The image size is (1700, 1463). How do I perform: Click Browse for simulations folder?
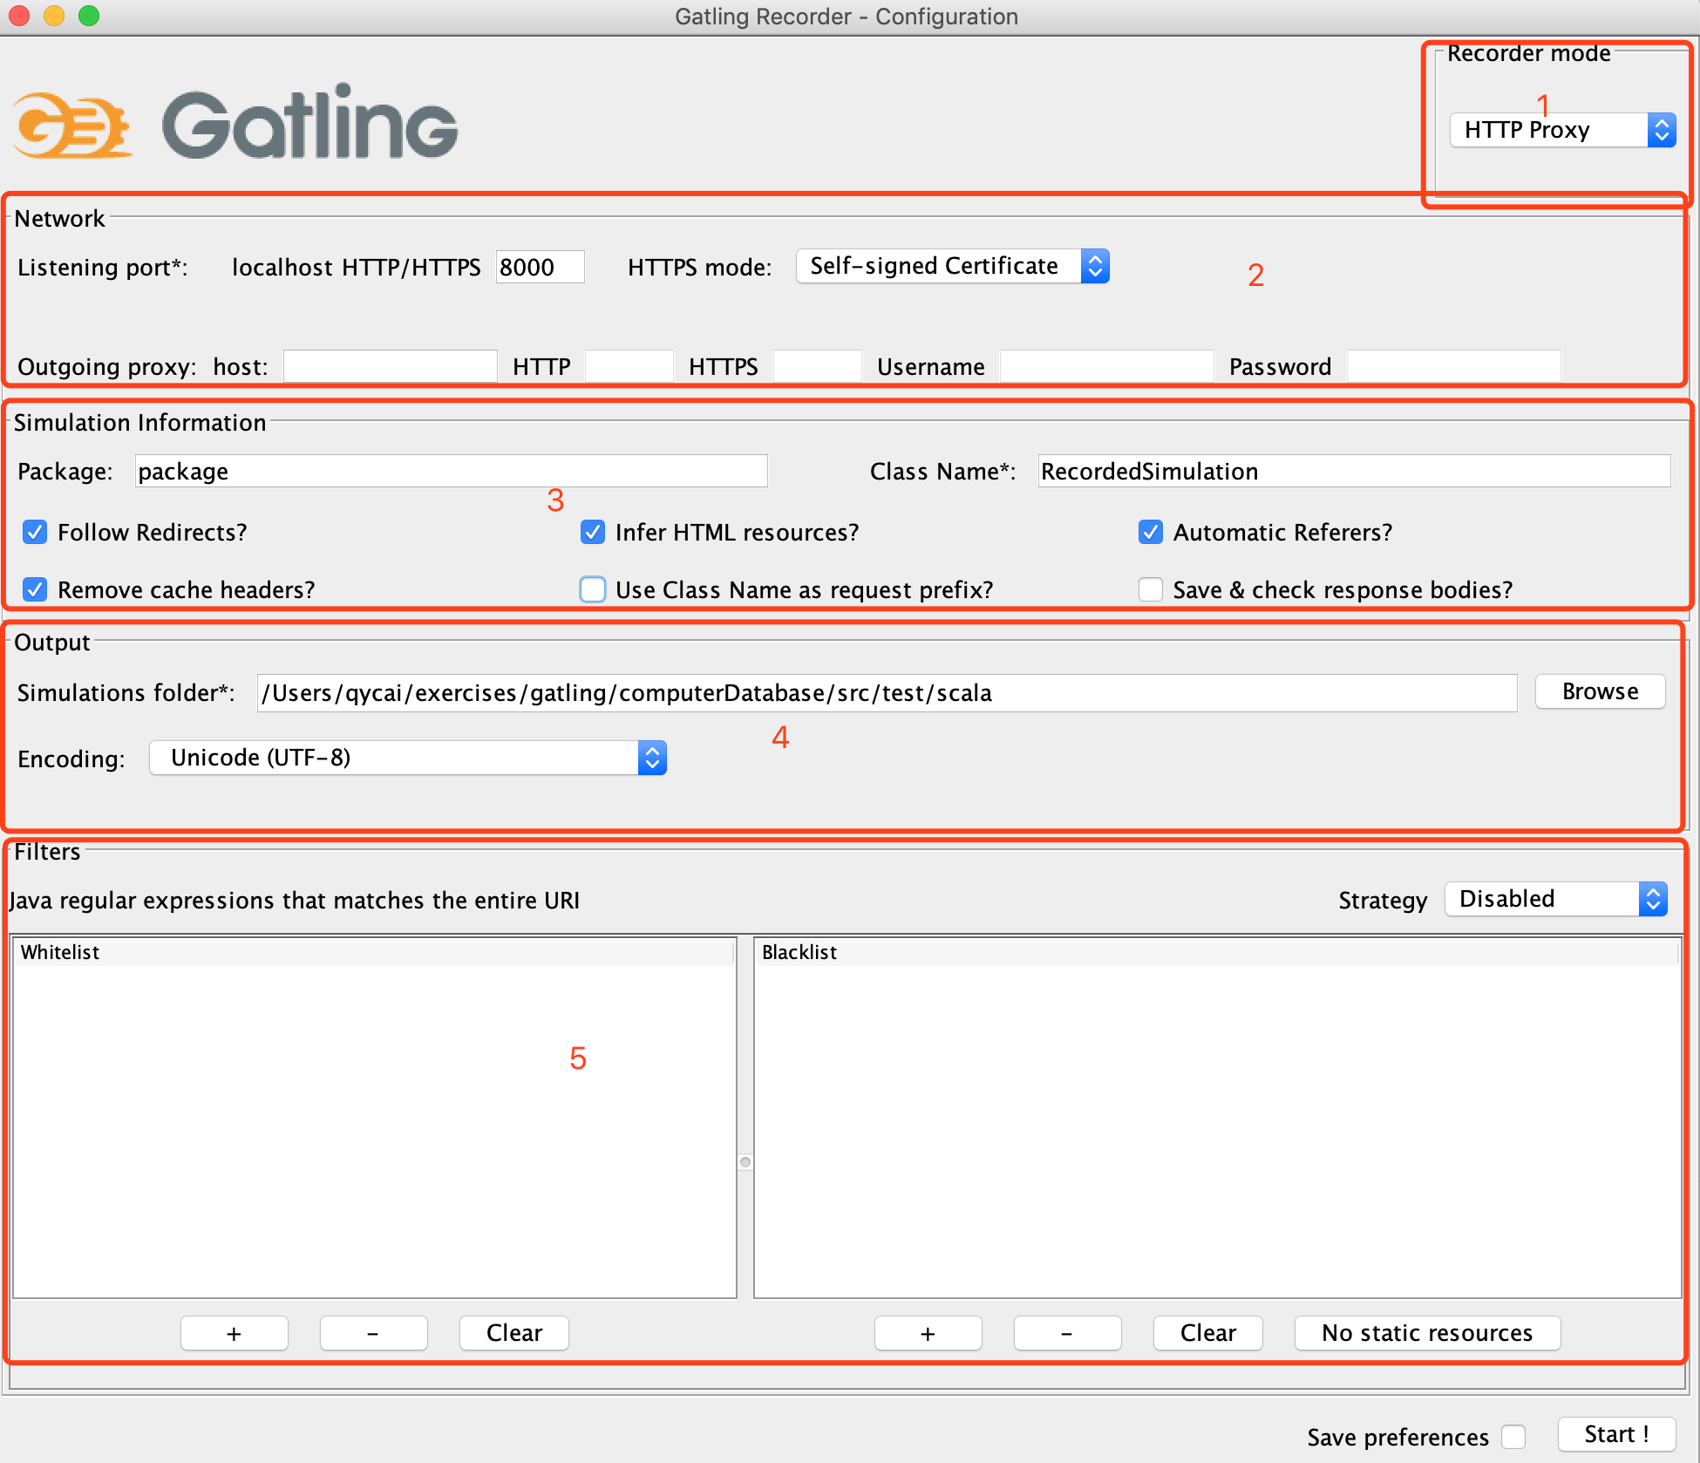click(1600, 691)
